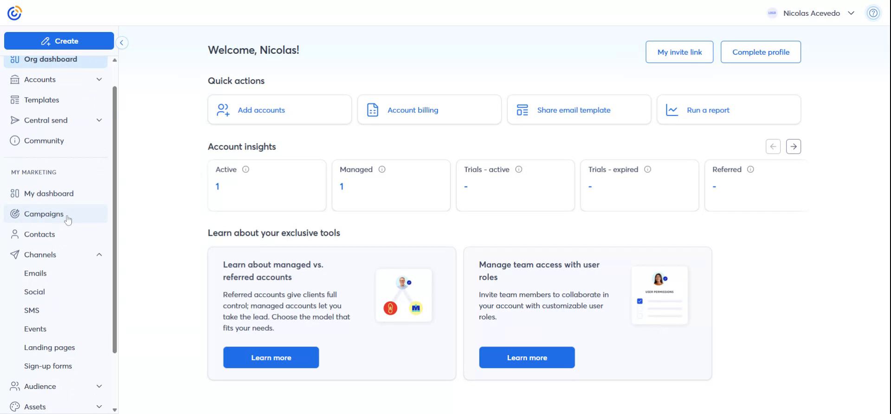The height and width of the screenshot is (414, 891).
Task: Click info icon beside Trials - active
Action: tap(519, 169)
